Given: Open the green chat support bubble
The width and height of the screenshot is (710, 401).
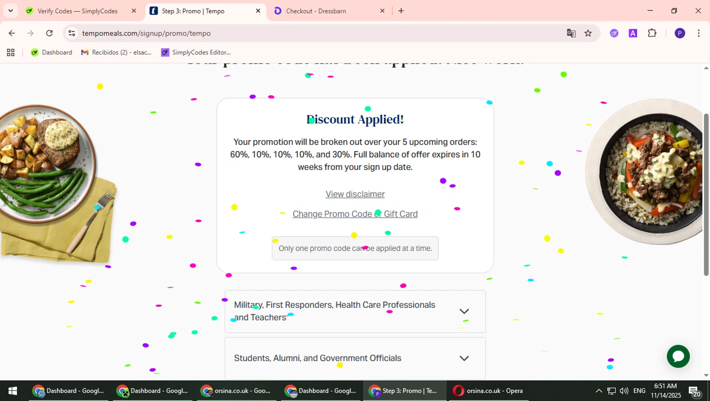Looking at the screenshot, I should click(678, 356).
